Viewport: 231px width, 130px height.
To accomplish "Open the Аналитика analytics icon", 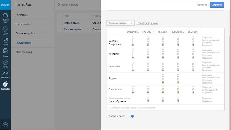I will (5, 74).
